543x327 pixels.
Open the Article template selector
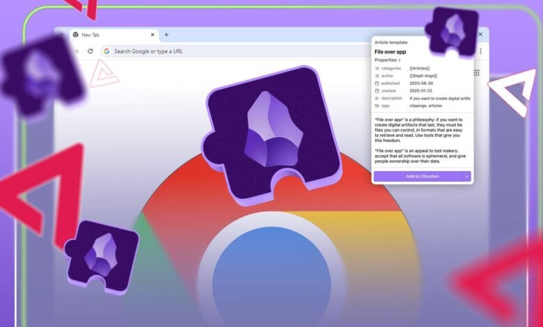[391, 42]
